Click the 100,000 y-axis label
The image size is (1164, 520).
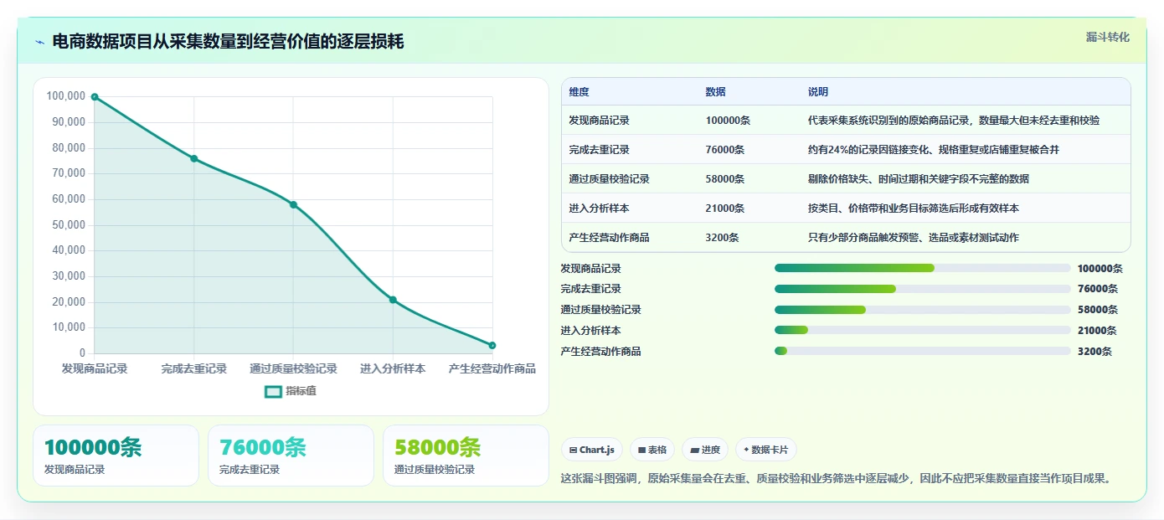click(65, 96)
